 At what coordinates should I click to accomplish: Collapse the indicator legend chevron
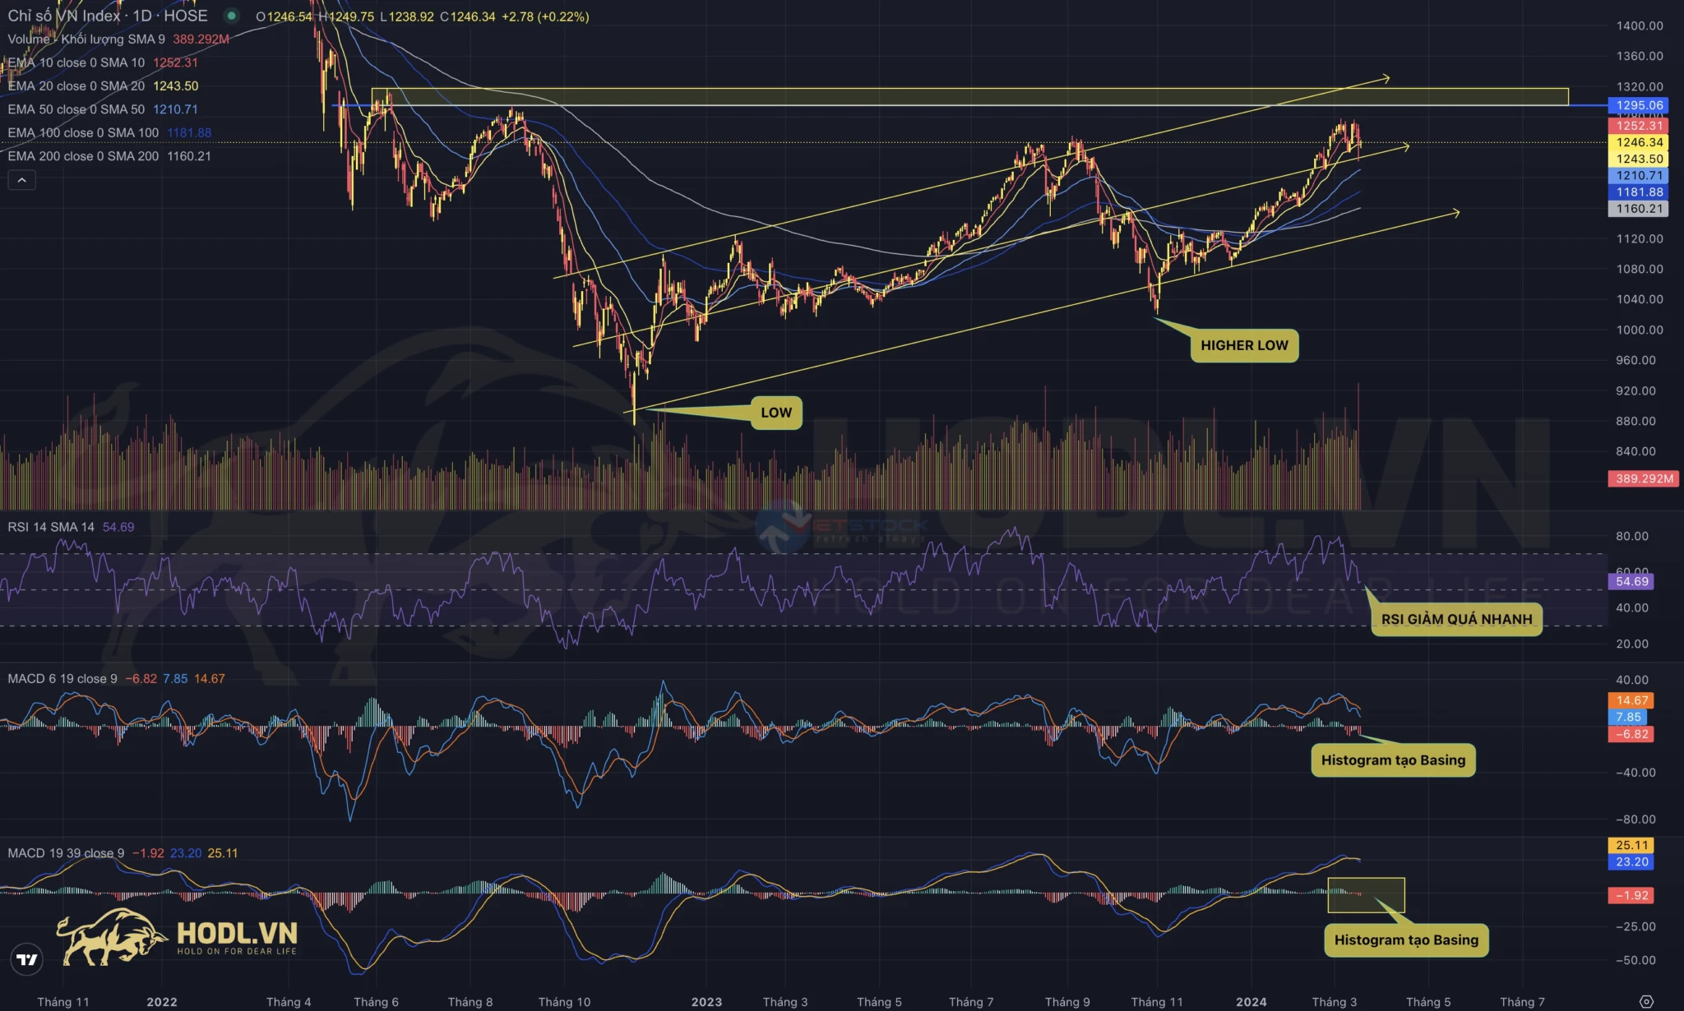(x=22, y=180)
